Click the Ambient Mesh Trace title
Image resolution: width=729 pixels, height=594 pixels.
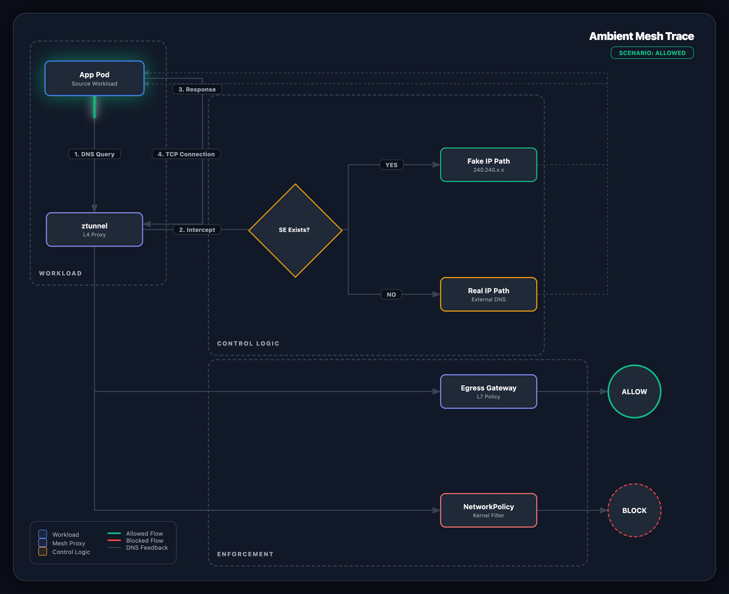pyautogui.click(x=642, y=36)
